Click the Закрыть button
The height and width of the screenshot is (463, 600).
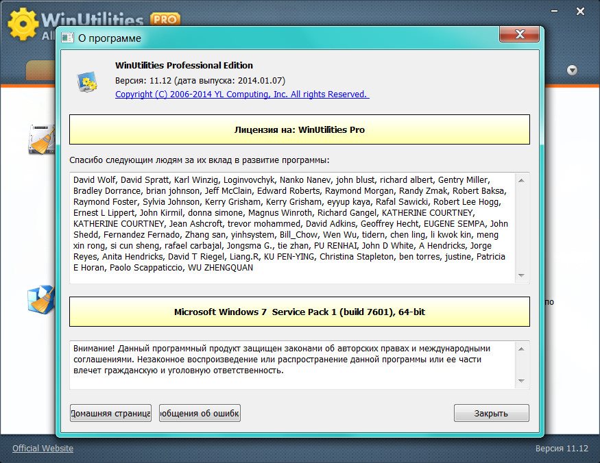tap(491, 413)
